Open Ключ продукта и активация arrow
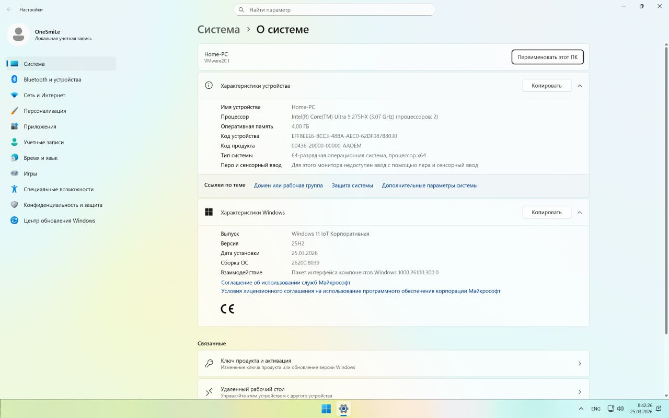The height and width of the screenshot is (418, 669). click(580, 364)
